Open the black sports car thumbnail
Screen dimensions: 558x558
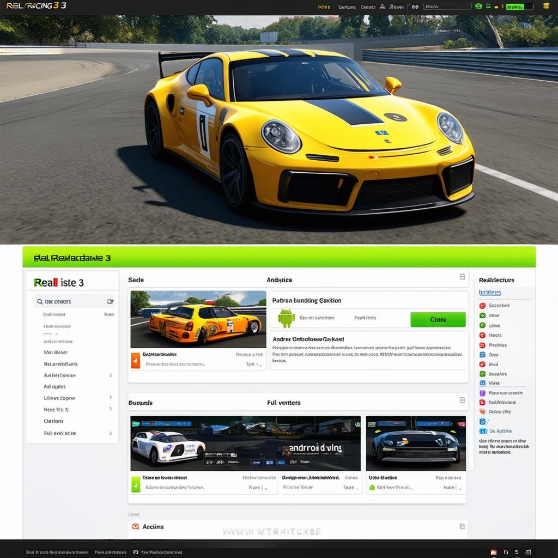coord(416,443)
